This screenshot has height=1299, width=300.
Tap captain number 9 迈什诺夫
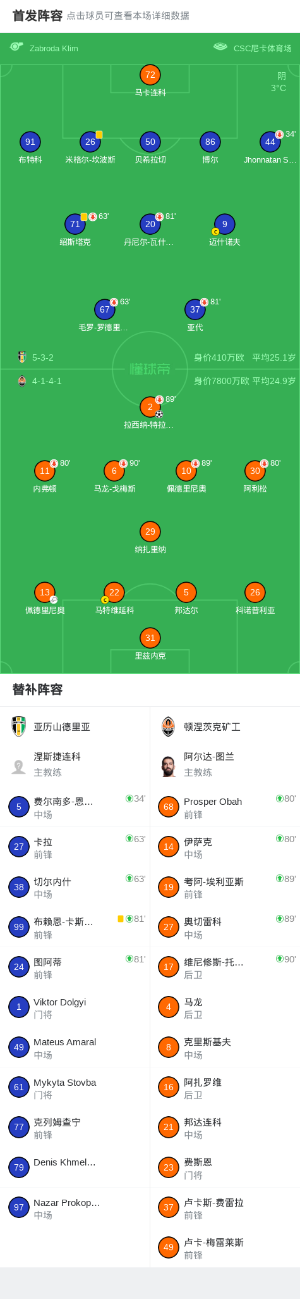click(x=225, y=224)
